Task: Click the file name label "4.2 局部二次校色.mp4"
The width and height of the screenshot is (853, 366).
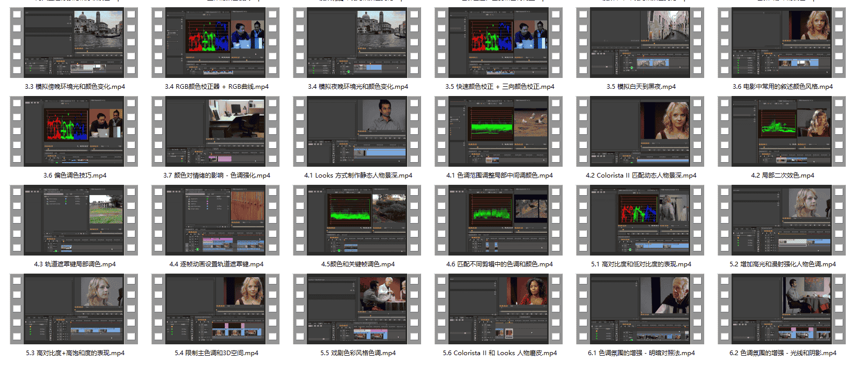Action: (x=783, y=176)
